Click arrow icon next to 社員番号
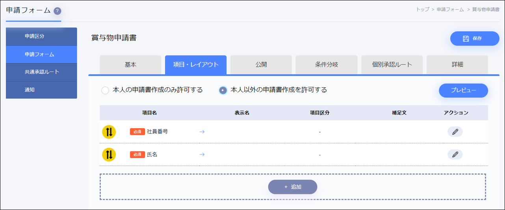505x210 pixels. pyautogui.click(x=202, y=132)
